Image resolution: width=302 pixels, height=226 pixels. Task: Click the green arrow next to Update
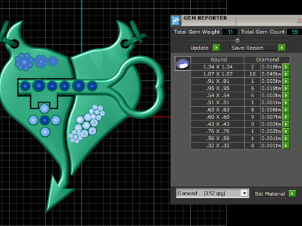216,48
